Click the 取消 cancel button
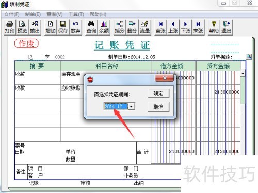Viewport: 258px width, 193px height. point(158,107)
